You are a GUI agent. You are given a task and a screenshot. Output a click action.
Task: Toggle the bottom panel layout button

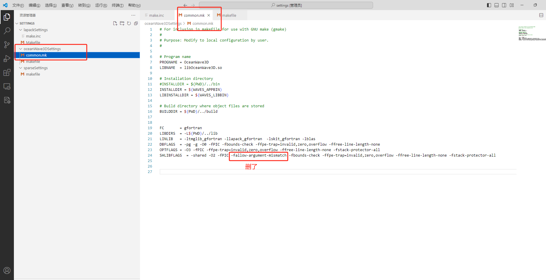pyautogui.click(x=497, y=5)
